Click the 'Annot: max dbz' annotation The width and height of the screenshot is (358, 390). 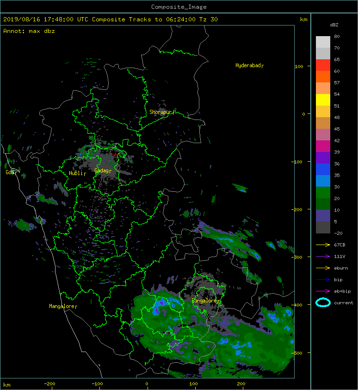(29, 31)
